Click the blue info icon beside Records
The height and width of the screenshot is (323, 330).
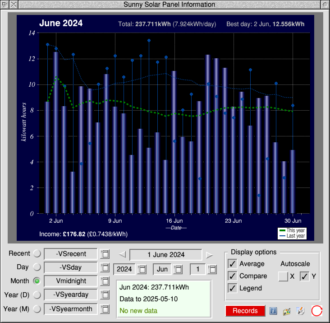tap(273, 311)
